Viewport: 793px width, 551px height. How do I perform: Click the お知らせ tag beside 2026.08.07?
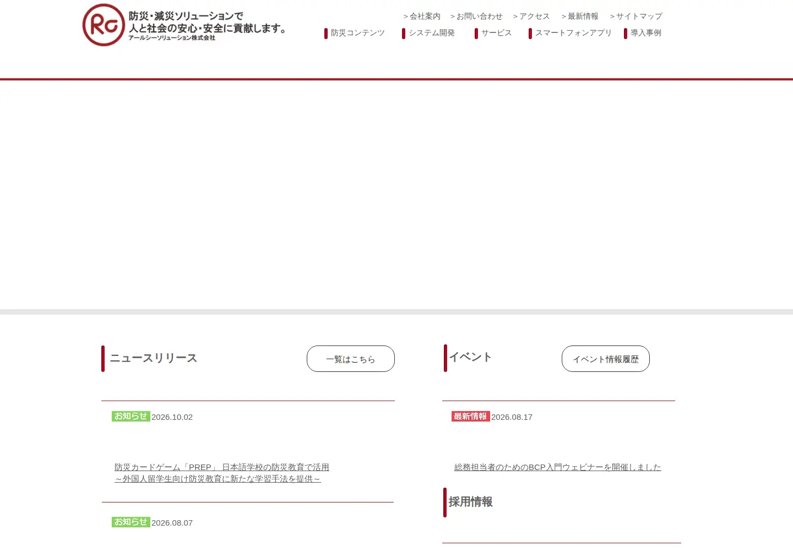pos(131,522)
